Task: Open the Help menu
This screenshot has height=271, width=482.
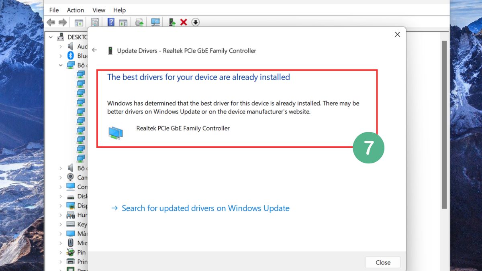Action: point(119,10)
